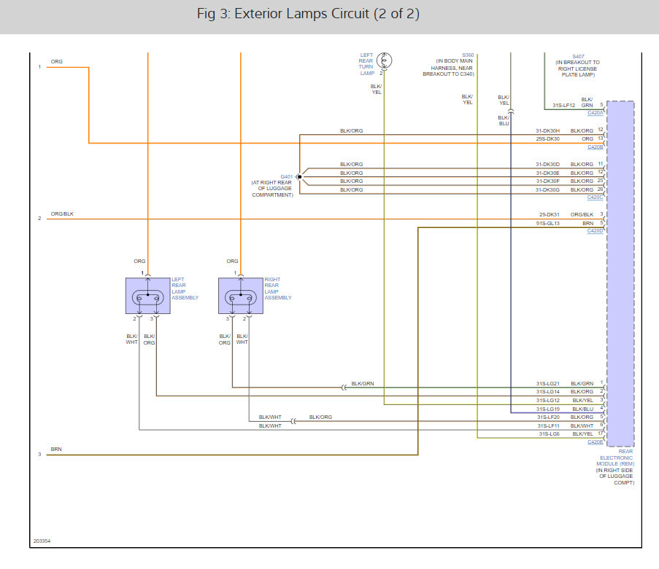Screen dimensions: 659x569
Task: Click the BRN wire label at line 3
Action: [x=56, y=450]
